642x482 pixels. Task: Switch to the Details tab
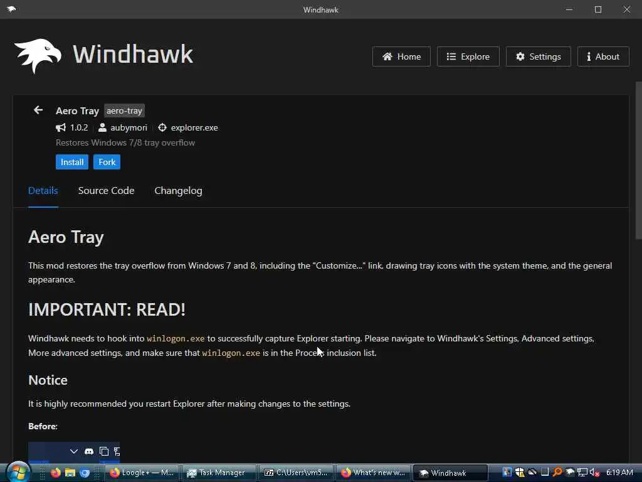coord(43,191)
